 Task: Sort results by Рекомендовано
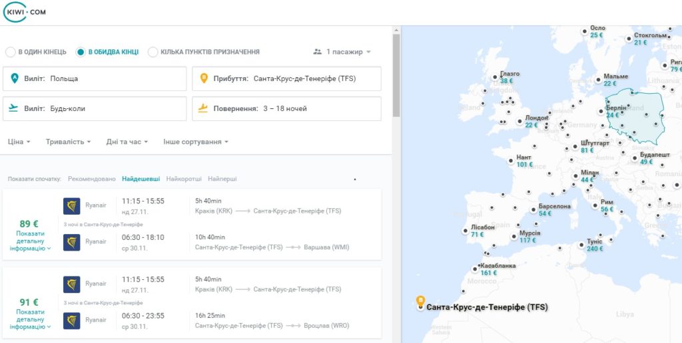[x=92, y=179]
